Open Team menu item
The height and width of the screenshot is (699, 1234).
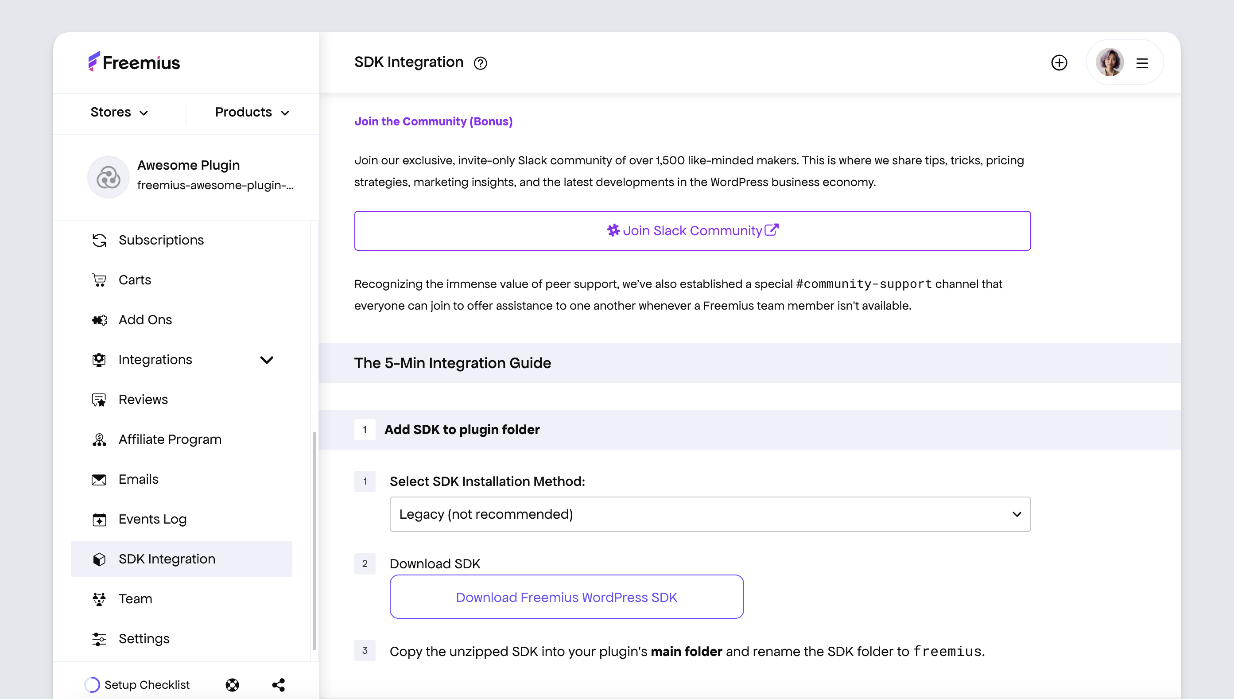(182, 599)
